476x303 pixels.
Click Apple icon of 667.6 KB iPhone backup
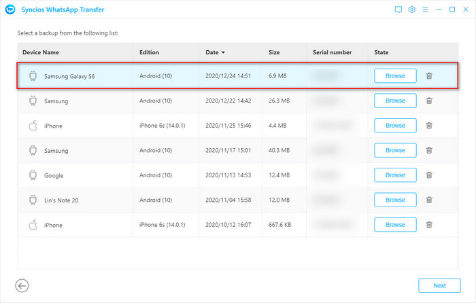click(x=33, y=225)
